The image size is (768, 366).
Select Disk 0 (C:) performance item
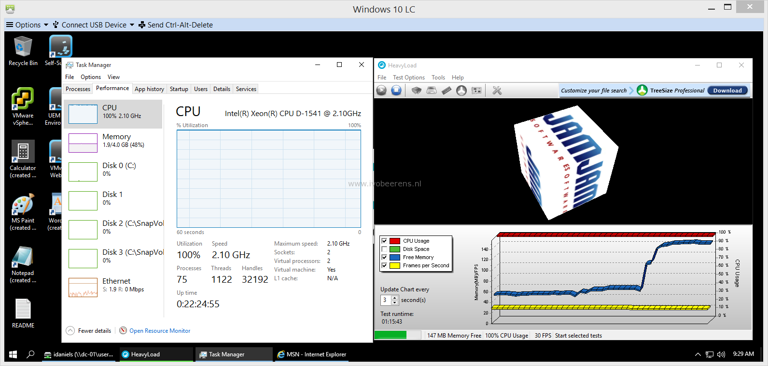113,172
